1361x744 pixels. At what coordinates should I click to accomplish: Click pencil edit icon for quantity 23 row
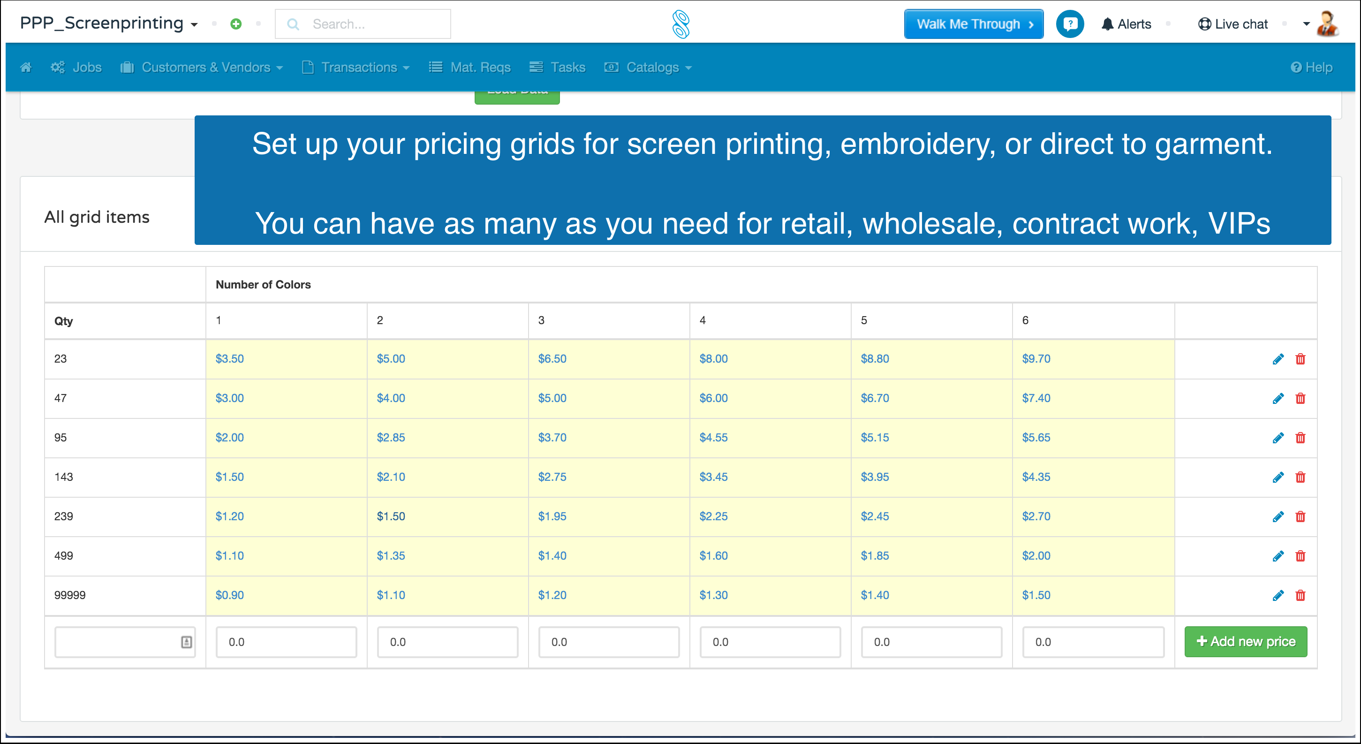tap(1278, 359)
